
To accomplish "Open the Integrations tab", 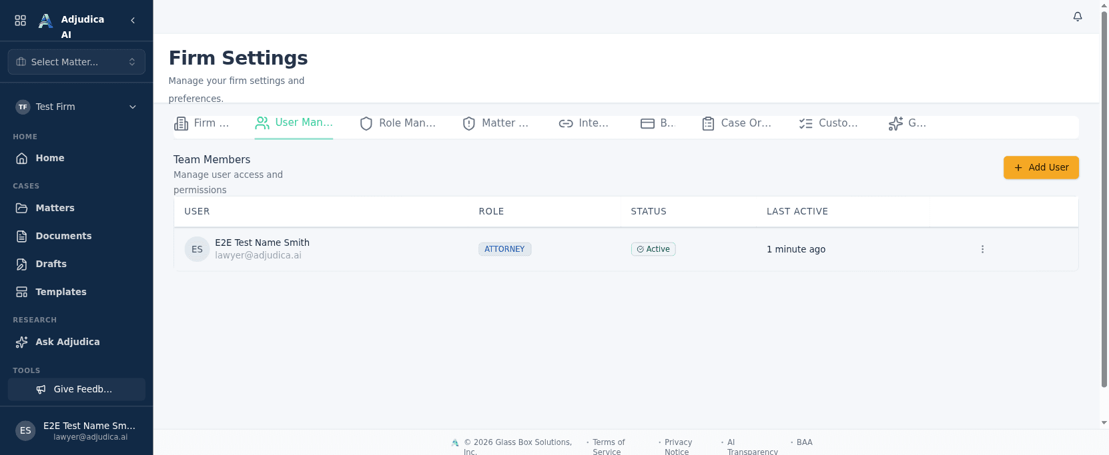I will tap(584, 123).
